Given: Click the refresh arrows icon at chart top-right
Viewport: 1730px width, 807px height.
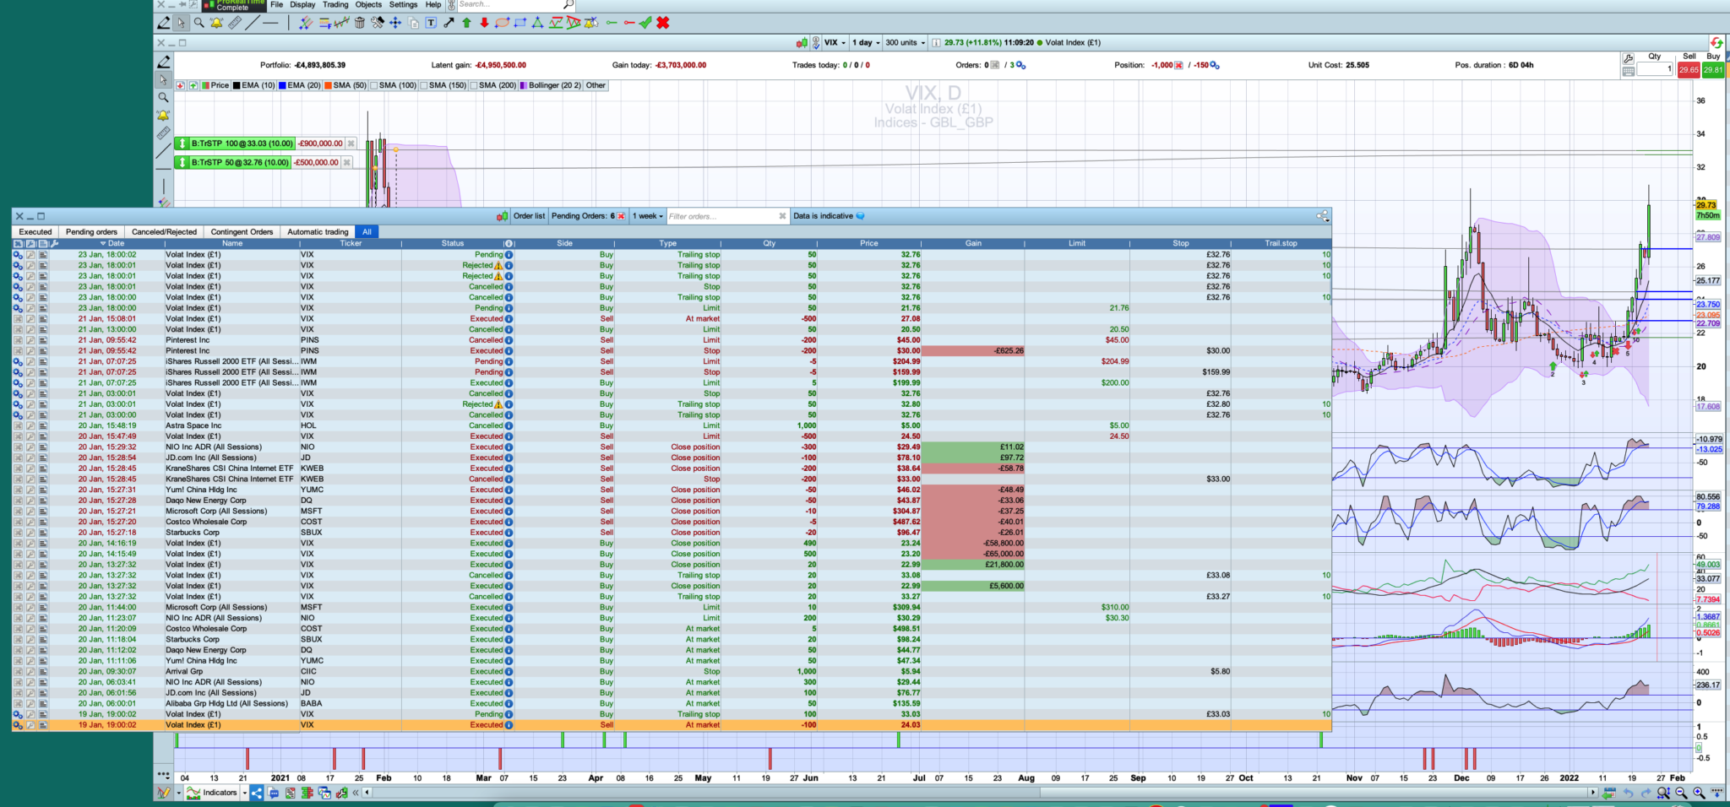Looking at the screenshot, I should (1716, 42).
